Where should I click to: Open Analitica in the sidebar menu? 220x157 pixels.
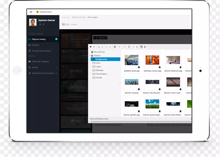point(35,45)
